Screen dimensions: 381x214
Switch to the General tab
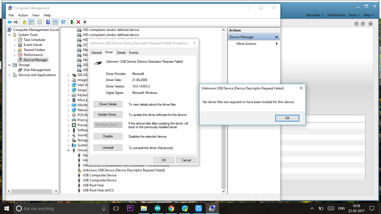pyautogui.click(x=97, y=53)
